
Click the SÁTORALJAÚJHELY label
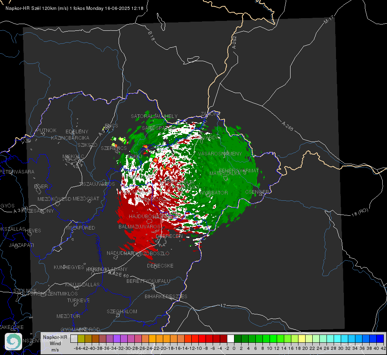154,116
